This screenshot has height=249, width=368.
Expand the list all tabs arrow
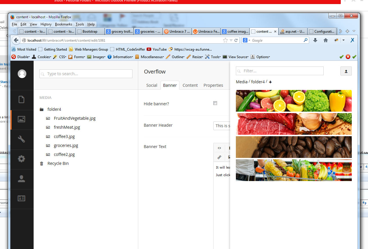point(354,31)
